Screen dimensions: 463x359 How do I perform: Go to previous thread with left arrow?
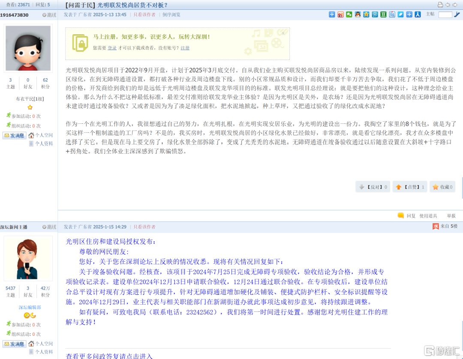448,5
